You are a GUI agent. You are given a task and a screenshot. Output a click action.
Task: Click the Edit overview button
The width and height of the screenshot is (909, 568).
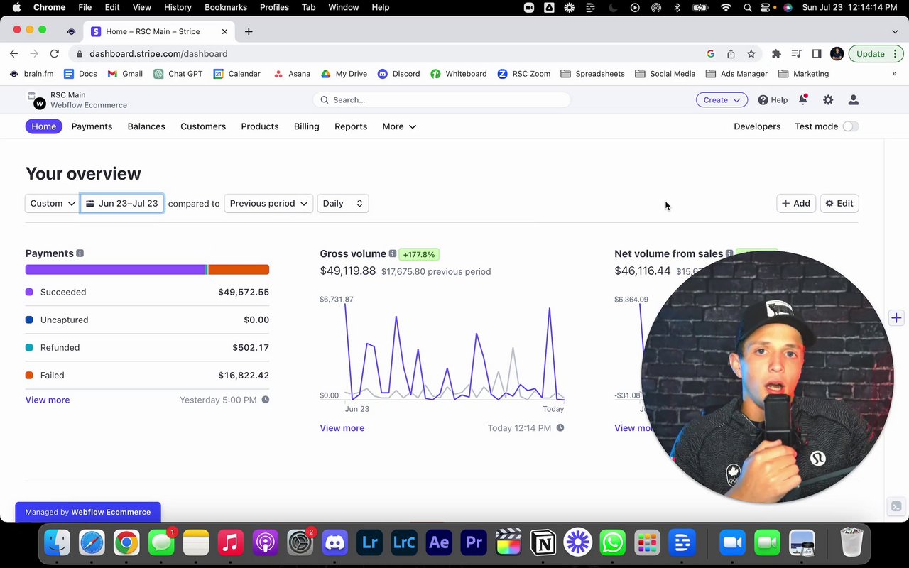coord(839,203)
